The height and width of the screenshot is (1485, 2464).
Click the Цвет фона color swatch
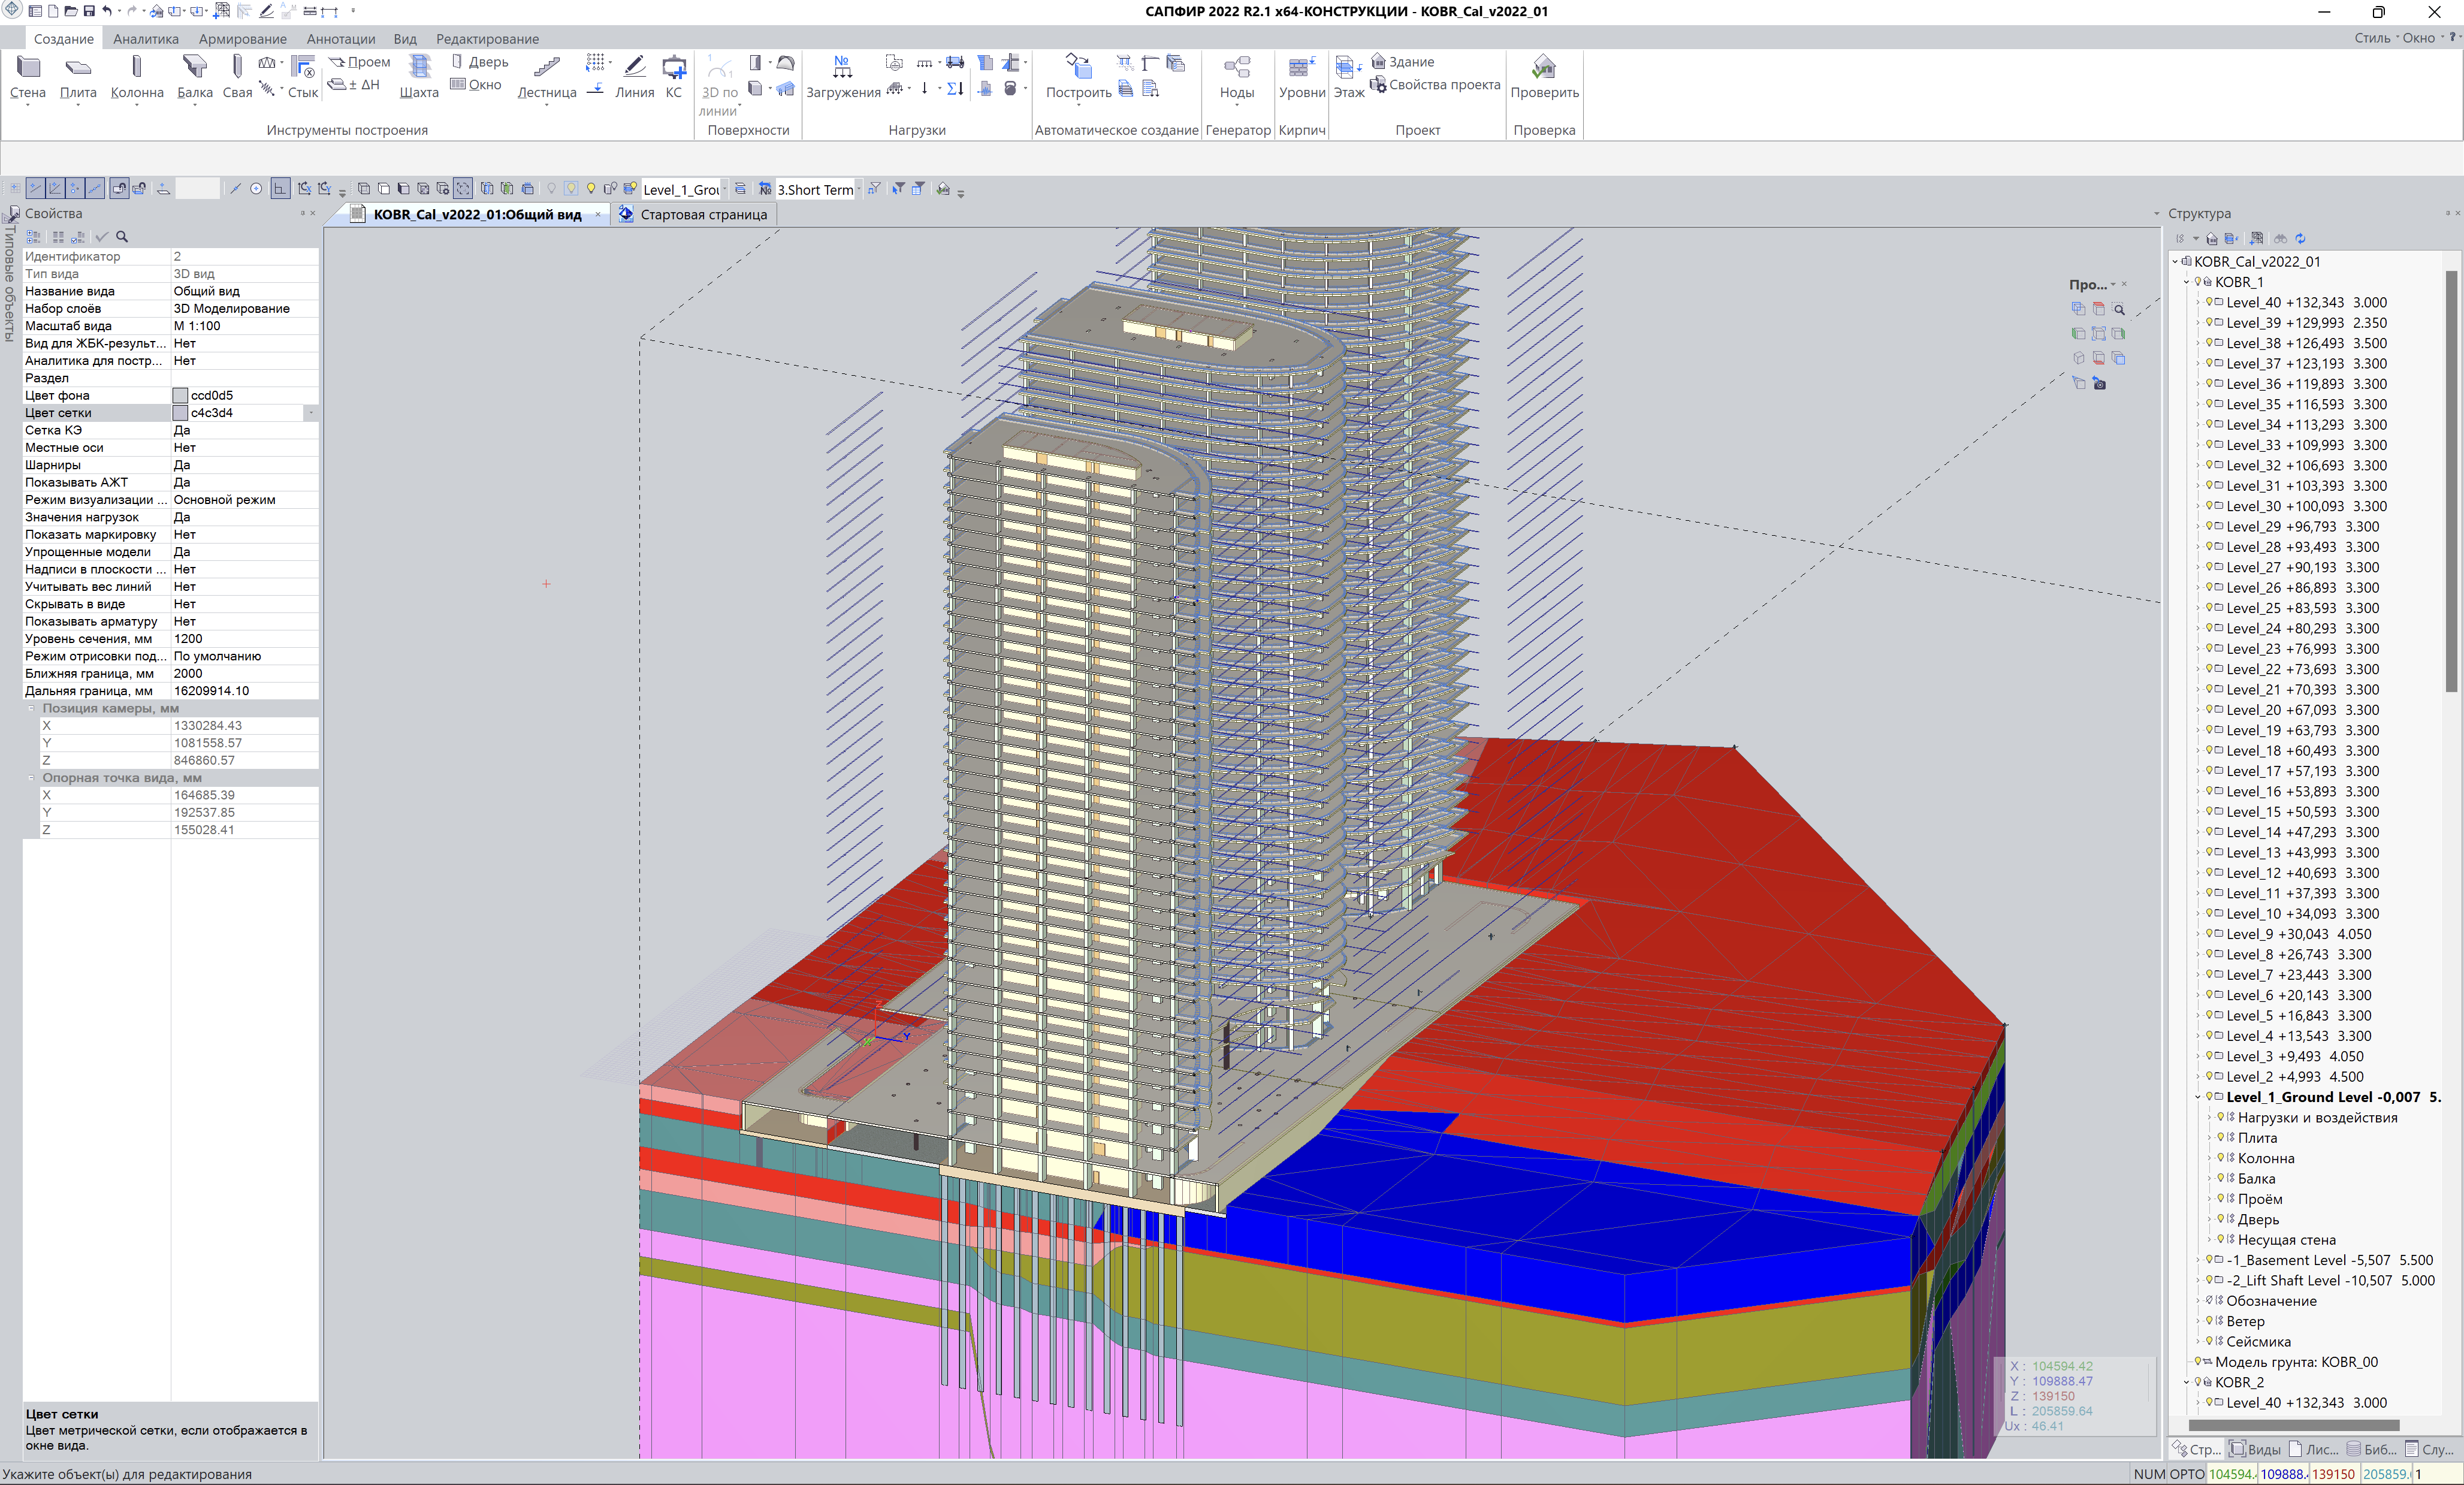point(180,396)
